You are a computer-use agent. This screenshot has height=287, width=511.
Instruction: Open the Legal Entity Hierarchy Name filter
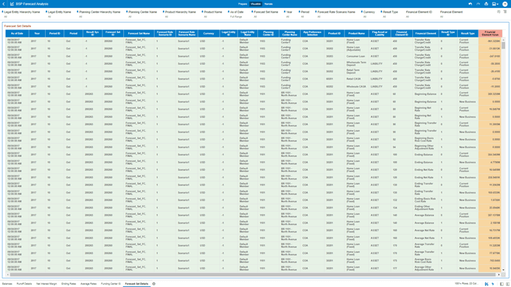point(21,14)
